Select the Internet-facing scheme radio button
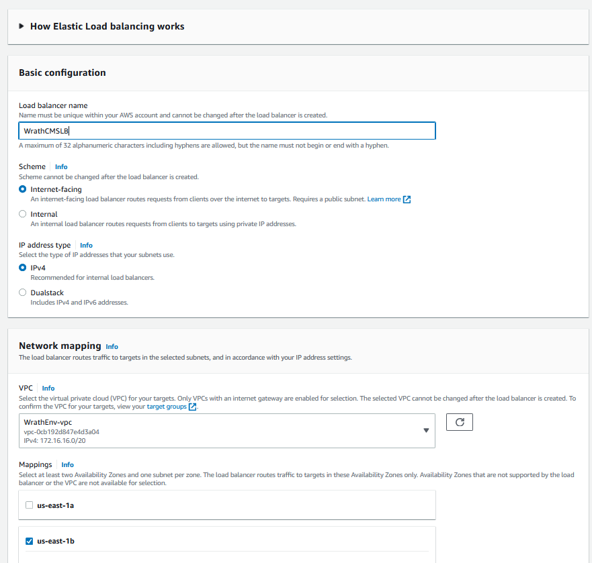The width and height of the screenshot is (592, 563). point(23,189)
